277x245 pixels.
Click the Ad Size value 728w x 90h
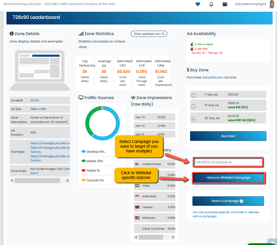click(38, 109)
